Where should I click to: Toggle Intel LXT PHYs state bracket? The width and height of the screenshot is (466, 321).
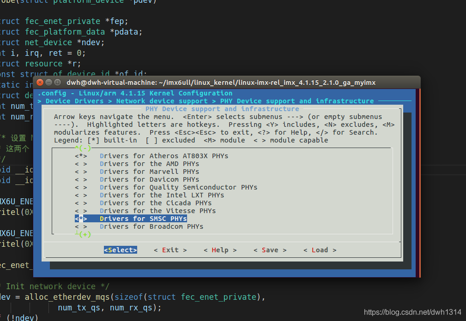click(81, 195)
